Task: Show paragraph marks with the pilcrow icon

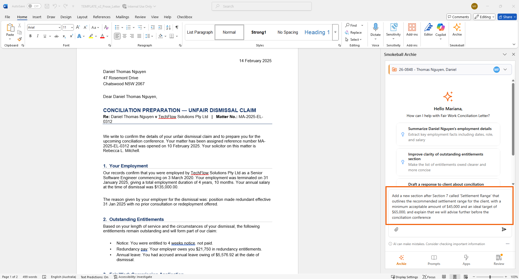Action: point(177,27)
